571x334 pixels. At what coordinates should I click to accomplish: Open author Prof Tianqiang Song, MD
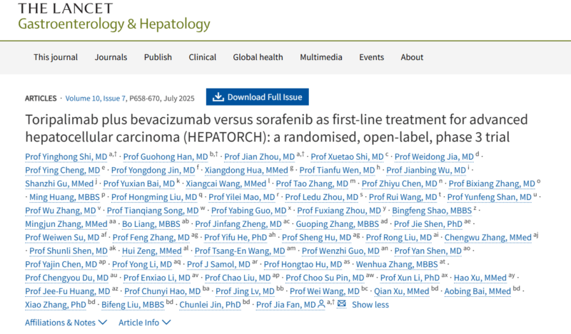(153, 211)
